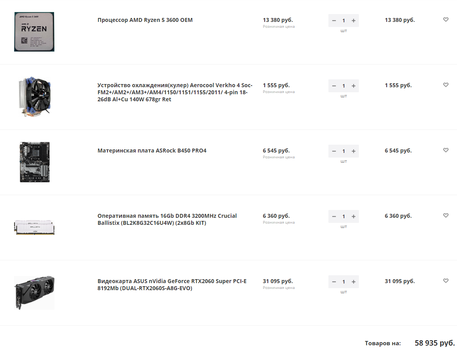Decrease quantity of Ryzen 5 3600 processor
The width and height of the screenshot is (457, 348).
(x=334, y=20)
